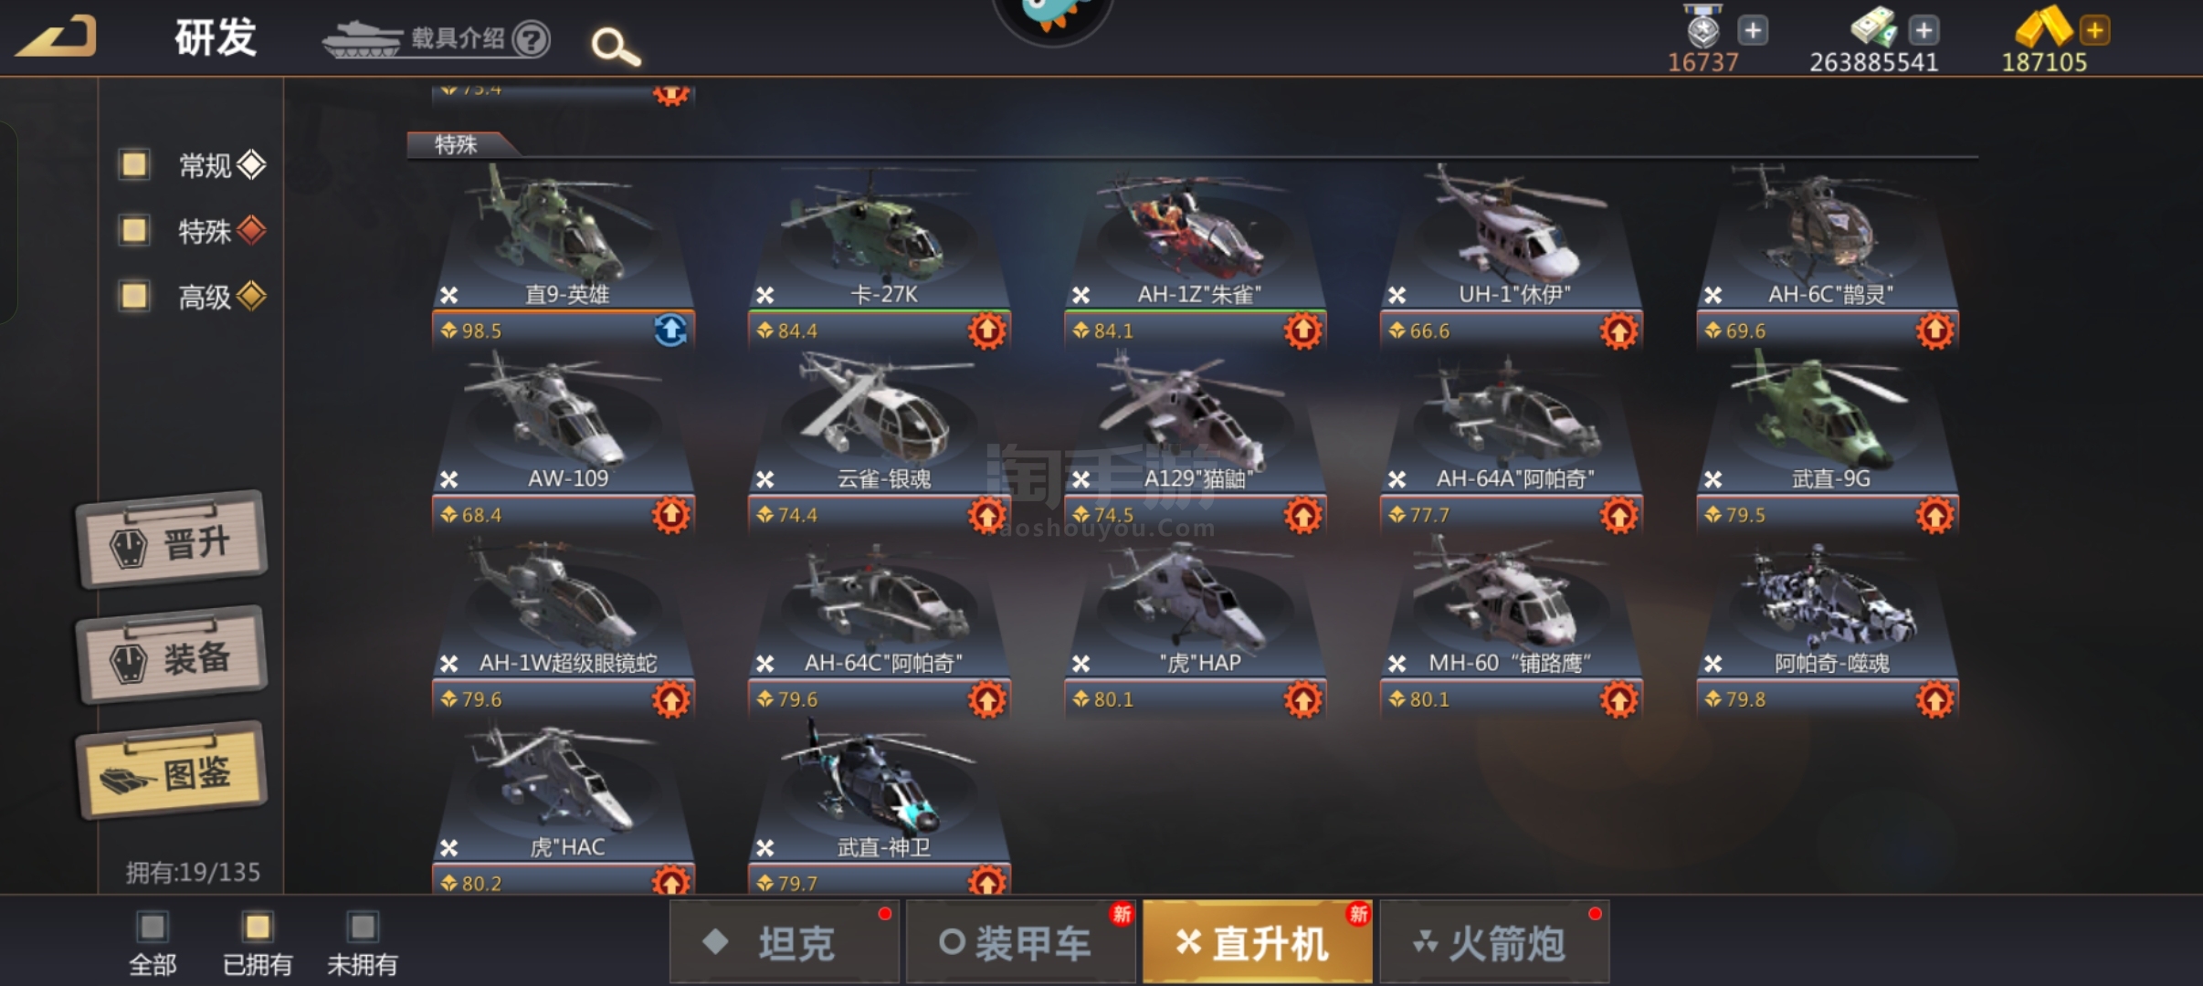Open the search magnifier icon
This screenshot has height=986, width=2203.
pyautogui.click(x=616, y=47)
